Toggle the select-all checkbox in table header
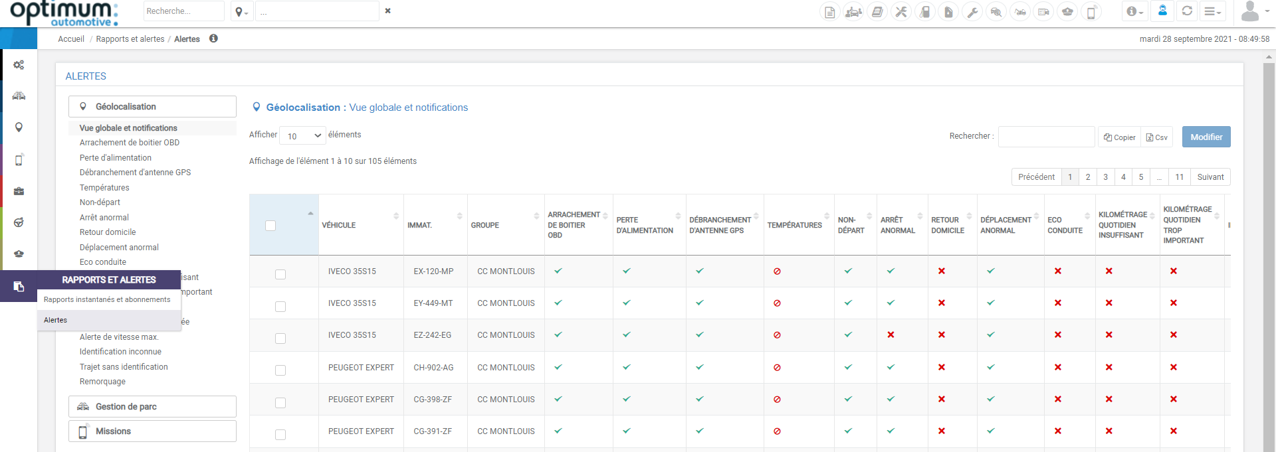The width and height of the screenshot is (1276, 452). (270, 226)
